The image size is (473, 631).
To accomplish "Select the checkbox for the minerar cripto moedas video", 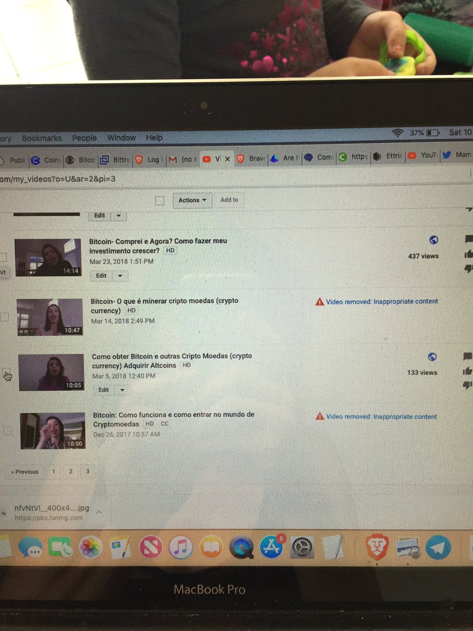I will coord(4,317).
